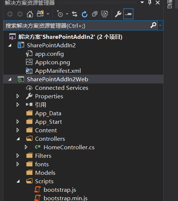Click the search magnifier icon
Viewport: 178px width, 201px height.
[x=153, y=25]
